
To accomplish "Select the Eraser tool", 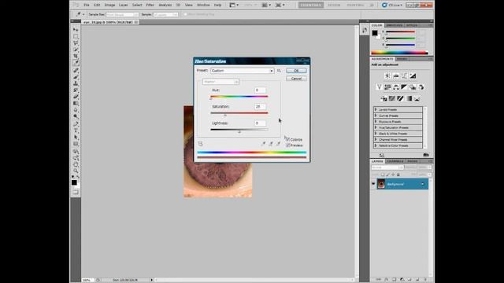I will 76,97.
